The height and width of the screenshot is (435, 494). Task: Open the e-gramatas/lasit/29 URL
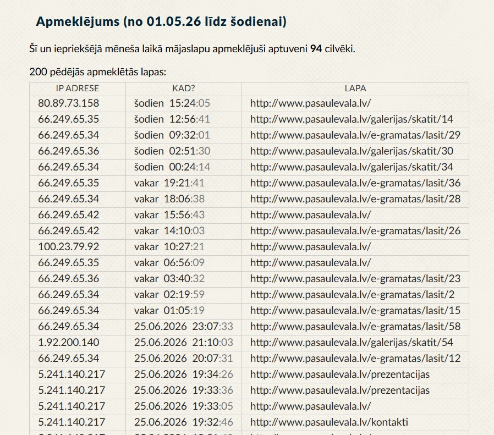[355, 135]
